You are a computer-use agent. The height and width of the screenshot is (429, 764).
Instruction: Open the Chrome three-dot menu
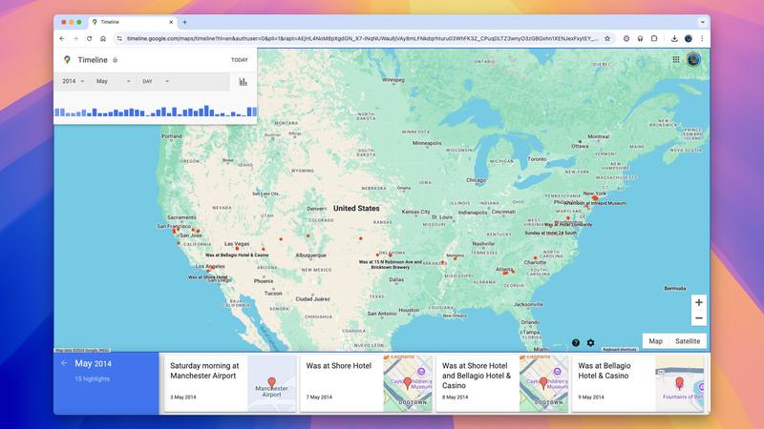pos(702,38)
